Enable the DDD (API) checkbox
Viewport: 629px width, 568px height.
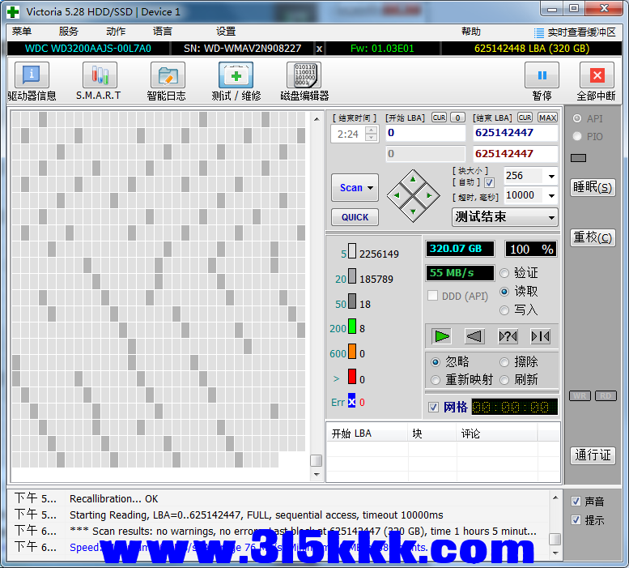tap(432, 296)
